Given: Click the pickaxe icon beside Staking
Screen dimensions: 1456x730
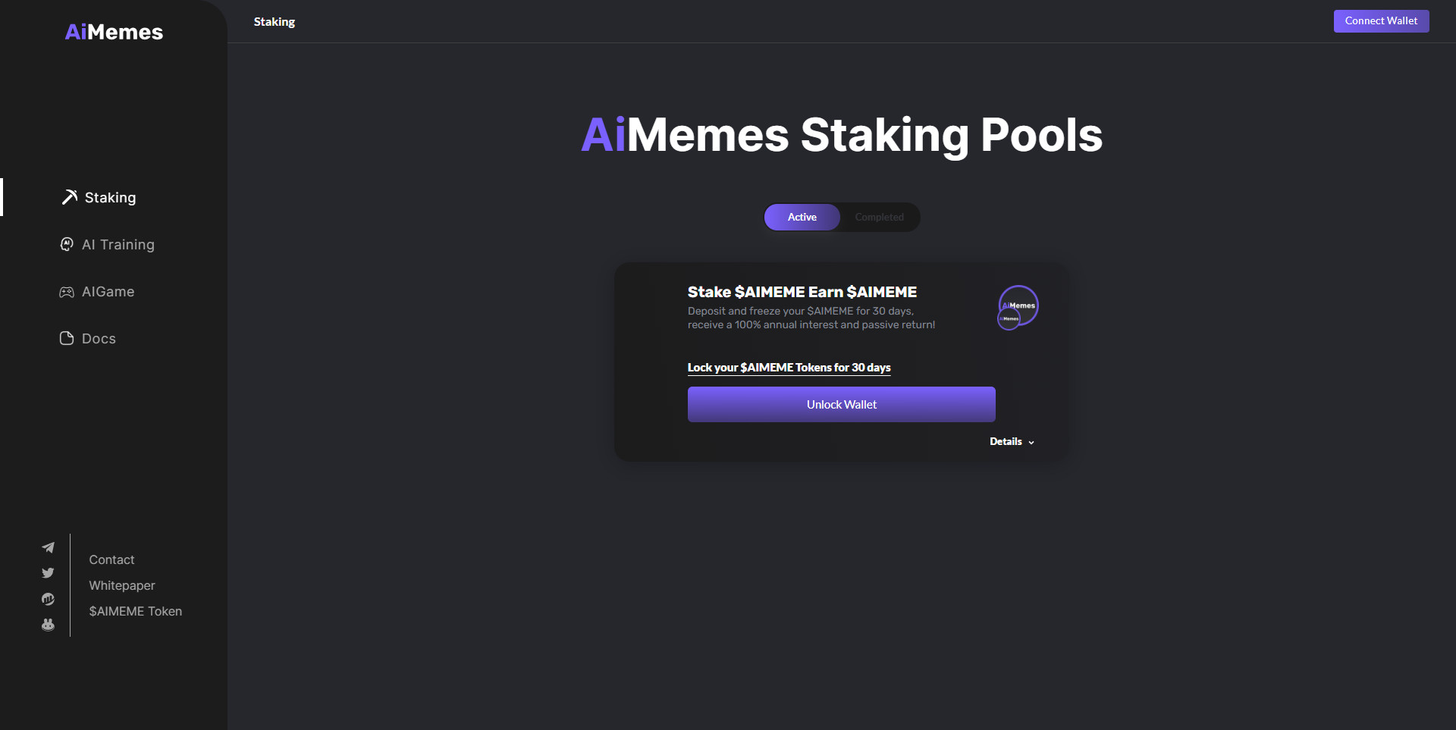Looking at the screenshot, I should (69, 197).
